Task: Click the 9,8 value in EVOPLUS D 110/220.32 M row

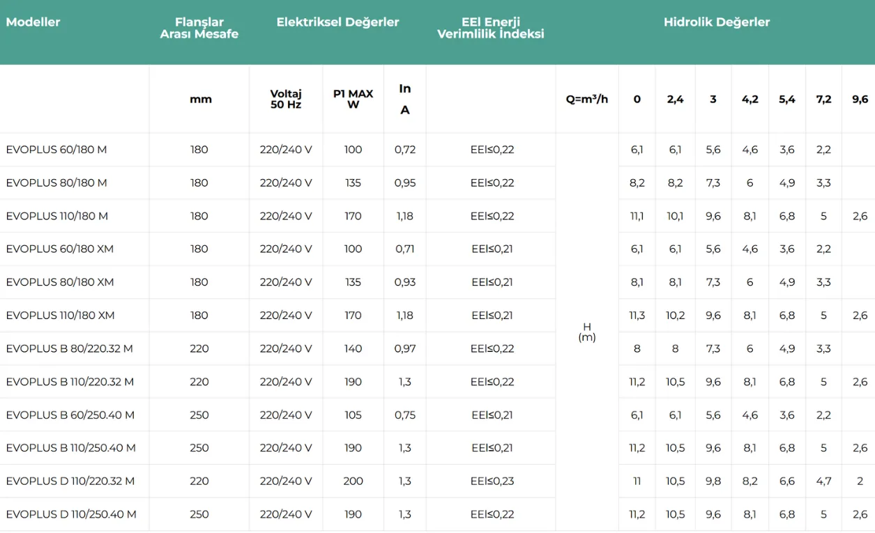Action: point(713,481)
